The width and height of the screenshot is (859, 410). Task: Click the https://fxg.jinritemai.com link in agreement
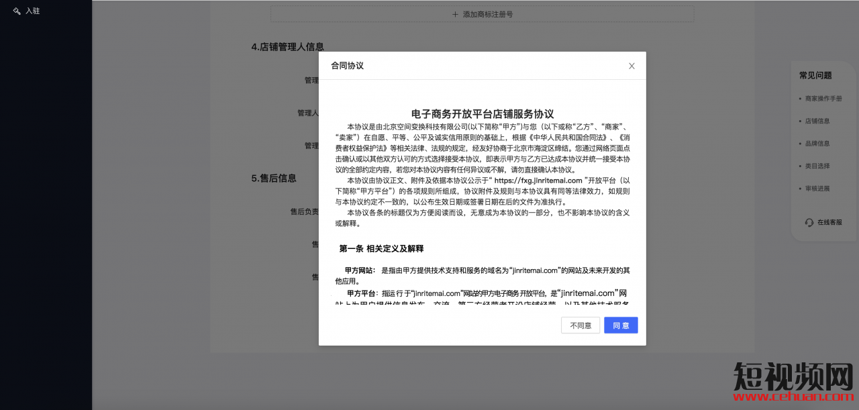(x=538, y=181)
